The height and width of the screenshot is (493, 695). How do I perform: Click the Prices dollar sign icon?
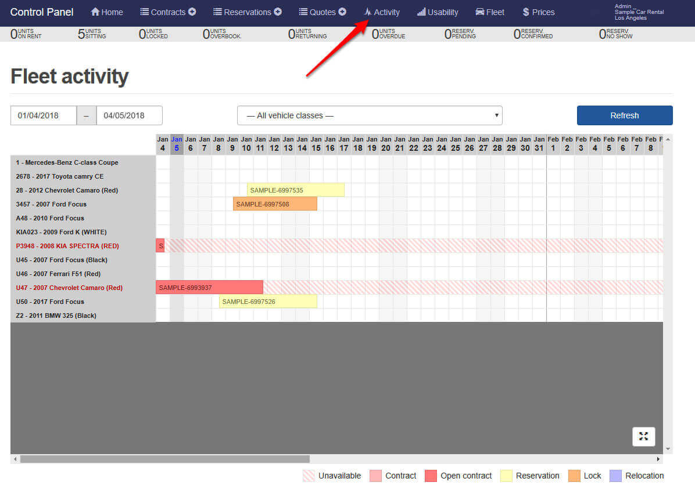pos(526,12)
